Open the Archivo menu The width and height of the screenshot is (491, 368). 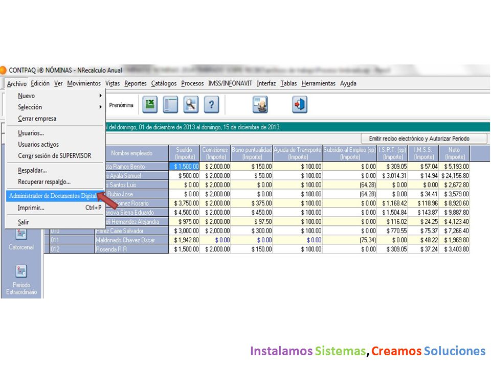(16, 83)
